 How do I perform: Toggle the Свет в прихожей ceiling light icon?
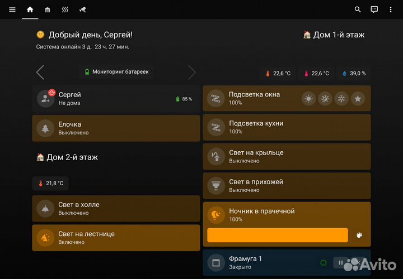(x=216, y=186)
